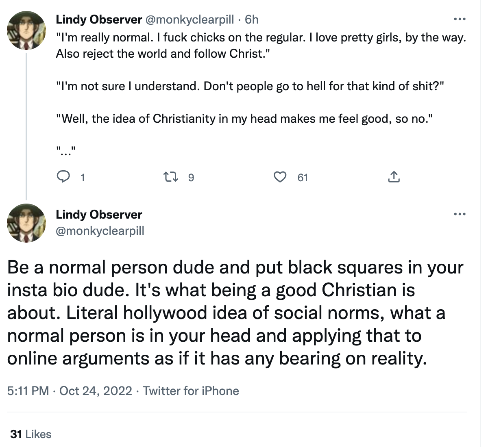This screenshot has height=447, width=488.
Task: Select the main tweet text about black squares
Action: pos(235,313)
